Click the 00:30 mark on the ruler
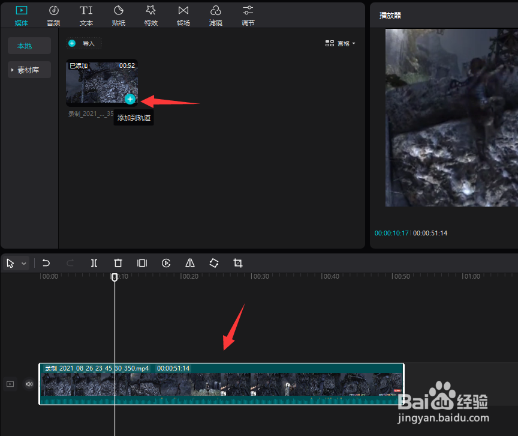The width and height of the screenshot is (518, 436). 261,276
